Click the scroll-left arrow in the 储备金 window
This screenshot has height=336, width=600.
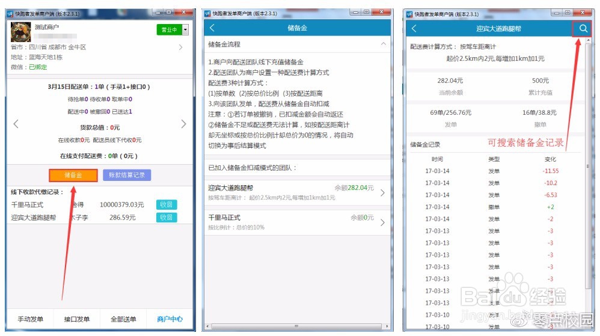coord(208,326)
